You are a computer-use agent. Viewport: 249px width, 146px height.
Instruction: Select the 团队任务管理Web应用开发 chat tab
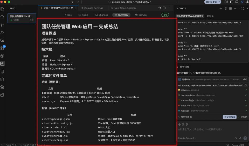(x=190, y=16)
